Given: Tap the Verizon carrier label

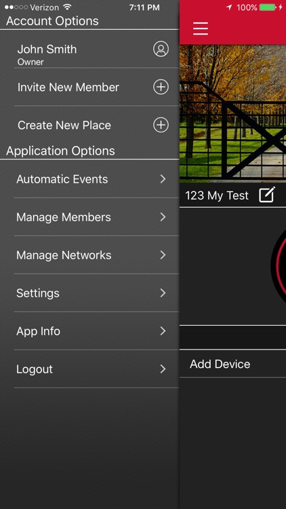Looking at the screenshot, I should [45, 7].
